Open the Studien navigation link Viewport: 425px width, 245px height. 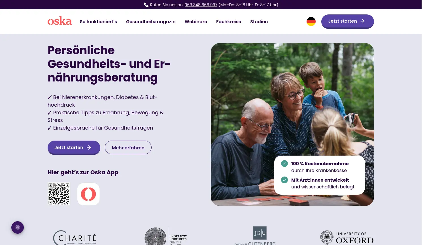[x=259, y=22]
